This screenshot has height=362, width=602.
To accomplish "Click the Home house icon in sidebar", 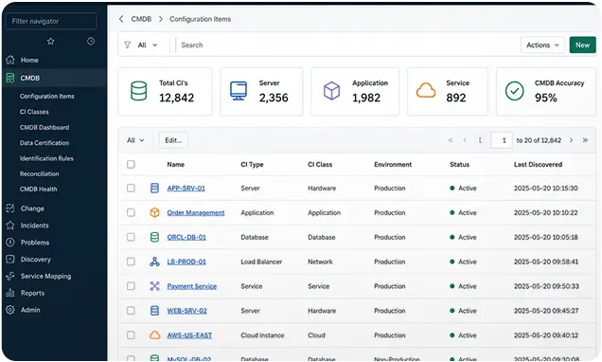I will [x=10, y=60].
